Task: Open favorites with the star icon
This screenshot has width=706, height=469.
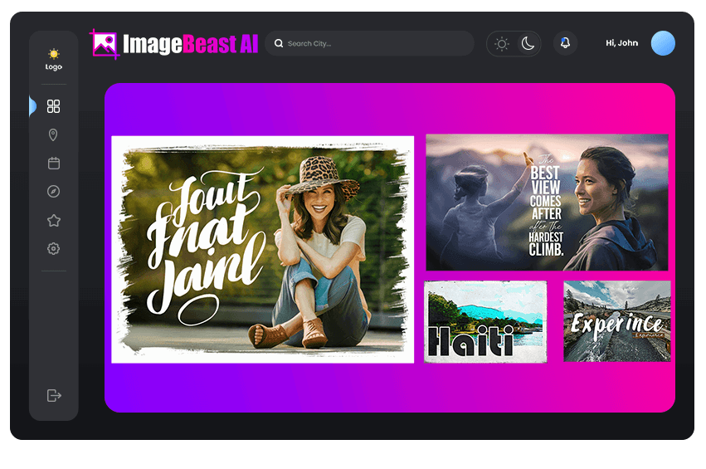Action: click(54, 221)
